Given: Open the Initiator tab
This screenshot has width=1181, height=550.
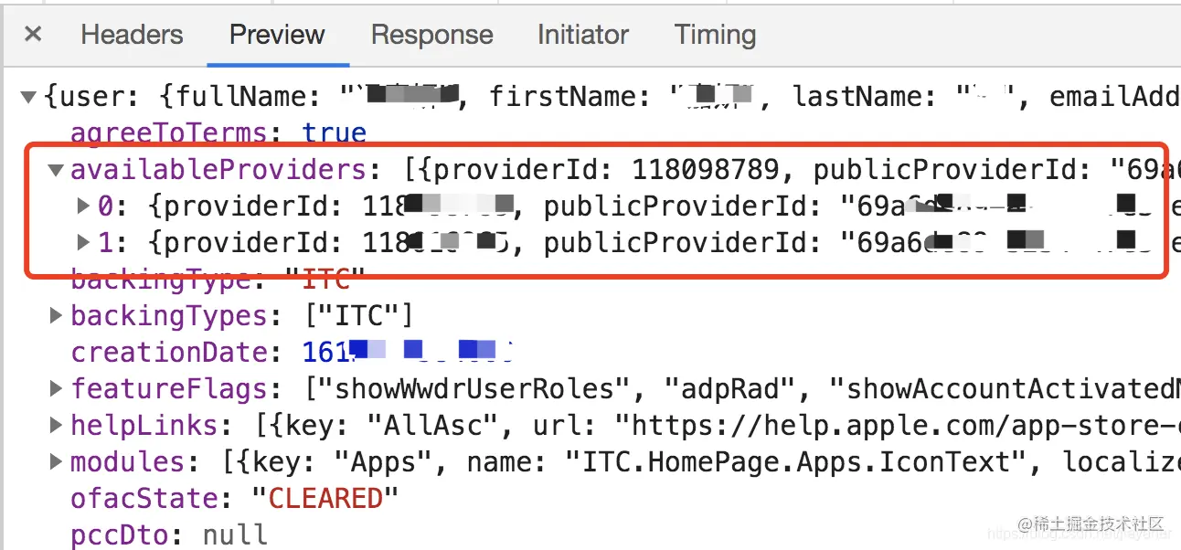Looking at the screenshot, I should point(583,35).
